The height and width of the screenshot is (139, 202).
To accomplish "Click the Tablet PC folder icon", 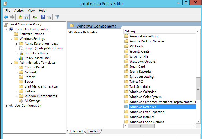I will [x=126, y=81].
